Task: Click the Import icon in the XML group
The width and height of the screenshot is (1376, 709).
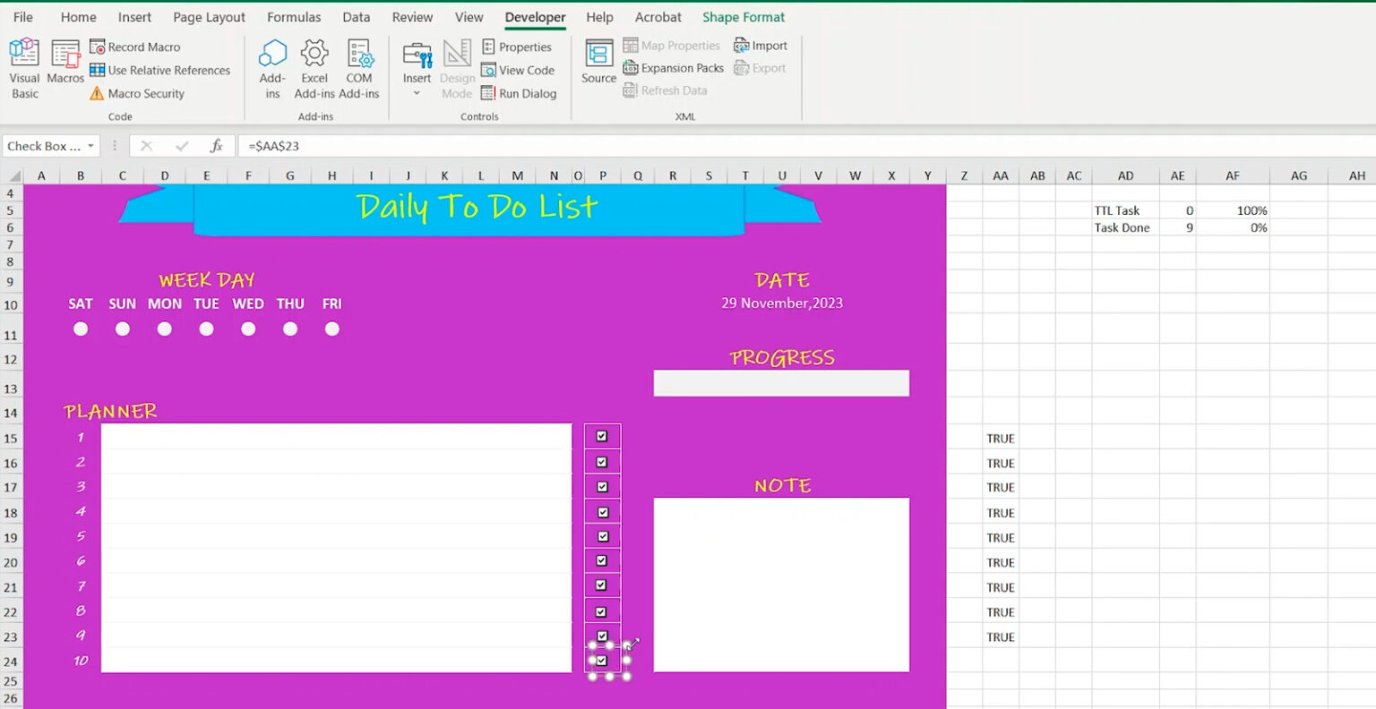Action: 761,45
